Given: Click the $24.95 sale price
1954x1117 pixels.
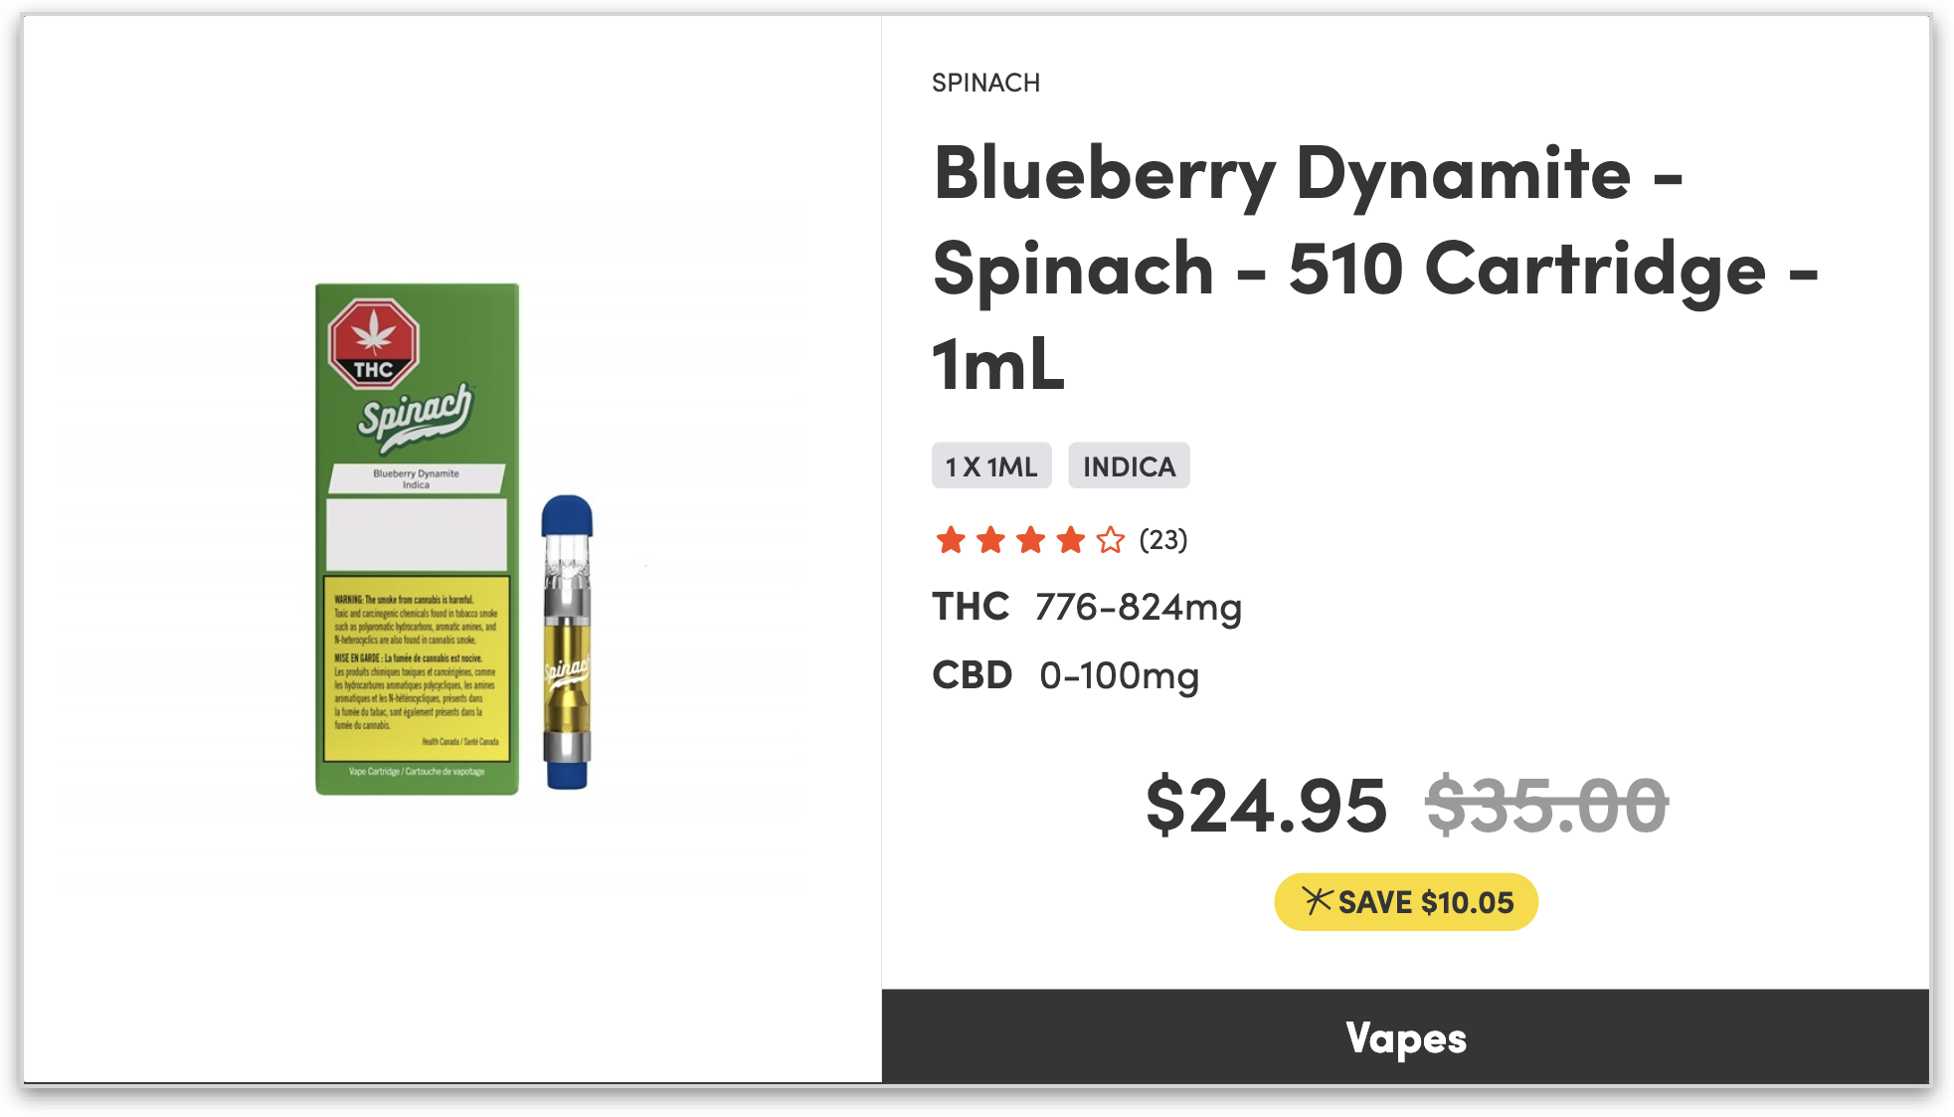Looking at the screenshot, I should pyautogui.click(x=1266, y=806).
